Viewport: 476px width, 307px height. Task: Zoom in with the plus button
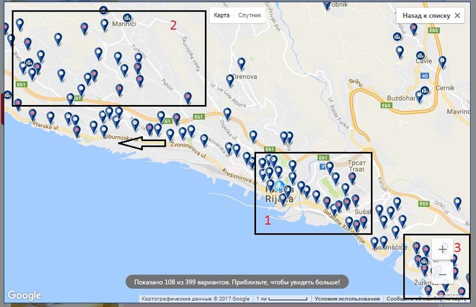442,250
